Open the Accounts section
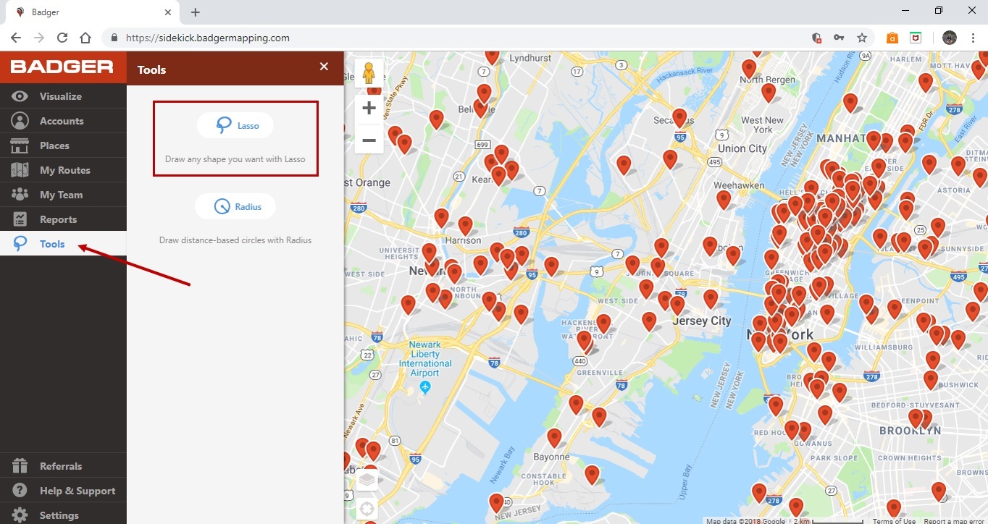The height and width of the screenshot is (524, 988). 63,120
